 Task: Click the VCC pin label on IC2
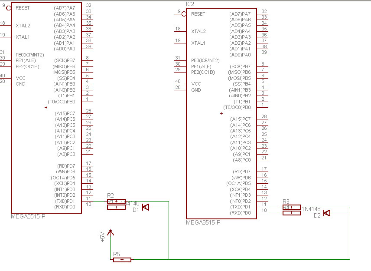(196, 84)
